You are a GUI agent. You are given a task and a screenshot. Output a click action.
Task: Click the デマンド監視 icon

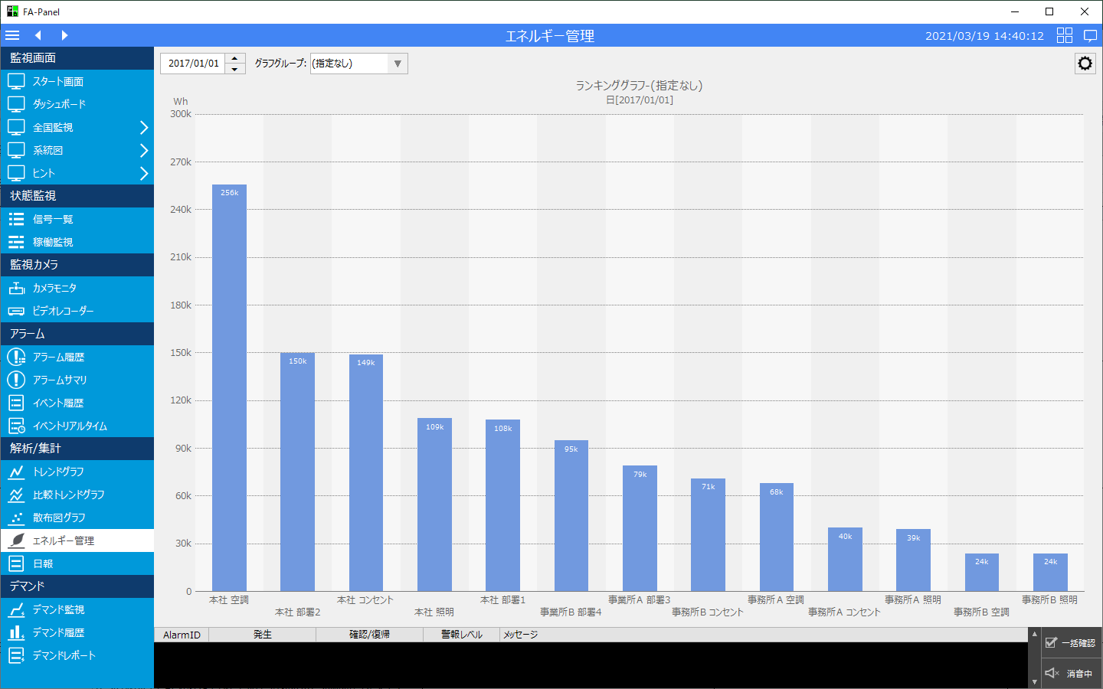pos(16,609)
